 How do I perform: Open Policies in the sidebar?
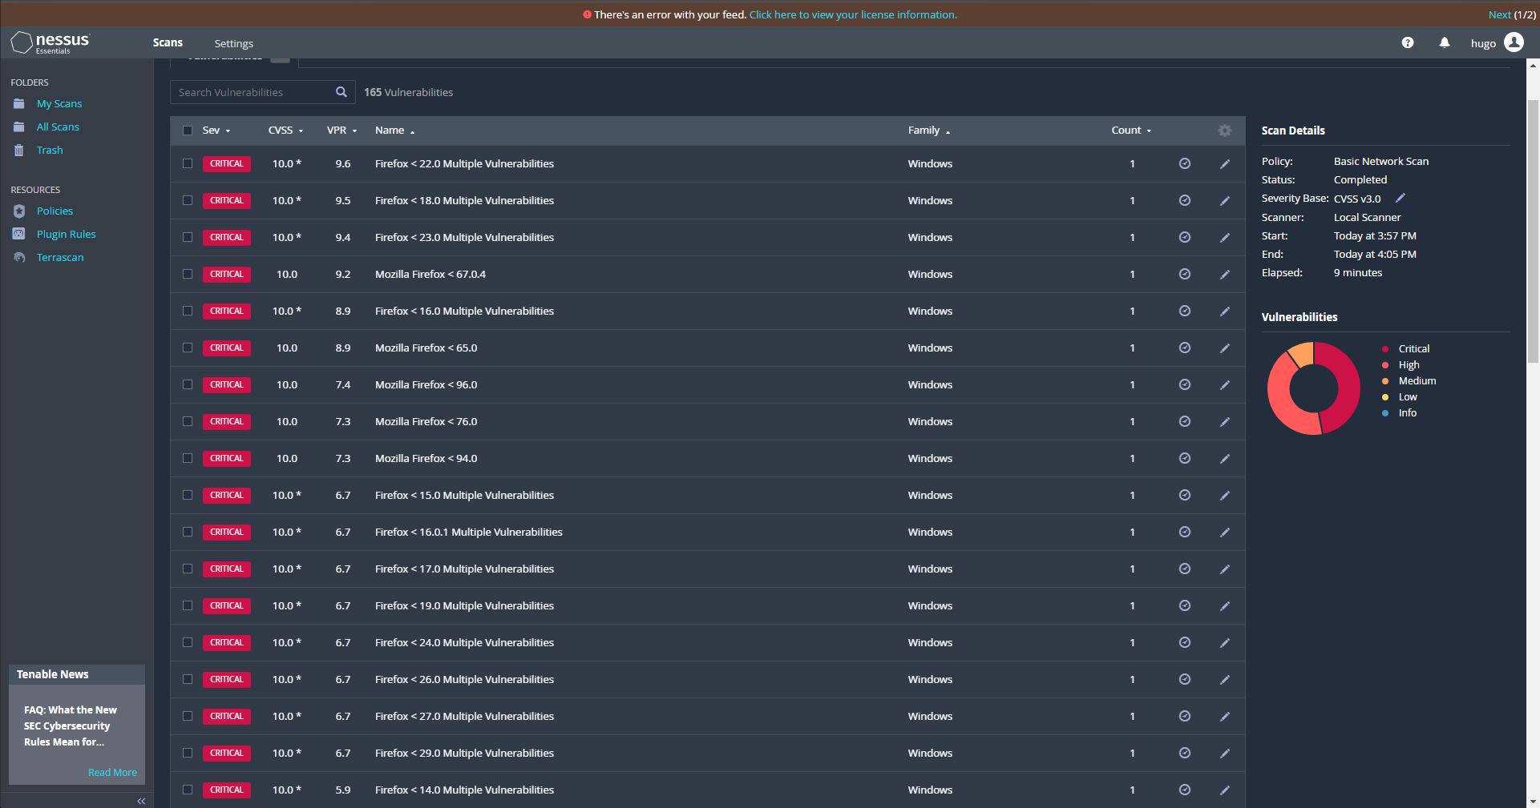[x=54, y=211]
